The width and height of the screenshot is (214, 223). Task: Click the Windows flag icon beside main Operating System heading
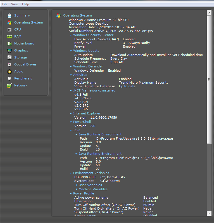point(58,15)
